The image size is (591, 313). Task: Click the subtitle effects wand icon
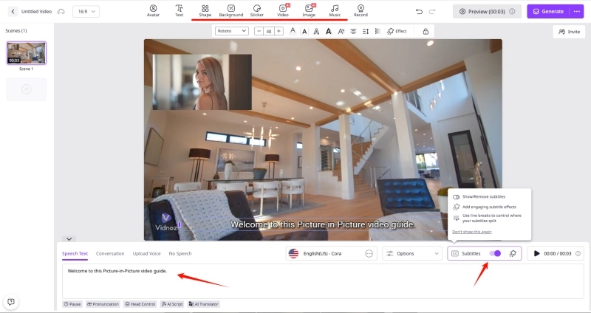click(513, 253)
